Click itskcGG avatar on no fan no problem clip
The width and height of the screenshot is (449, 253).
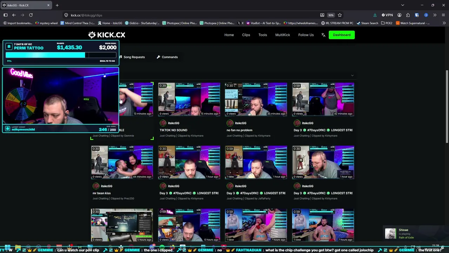pyautogui.click(x=230, y=123)
